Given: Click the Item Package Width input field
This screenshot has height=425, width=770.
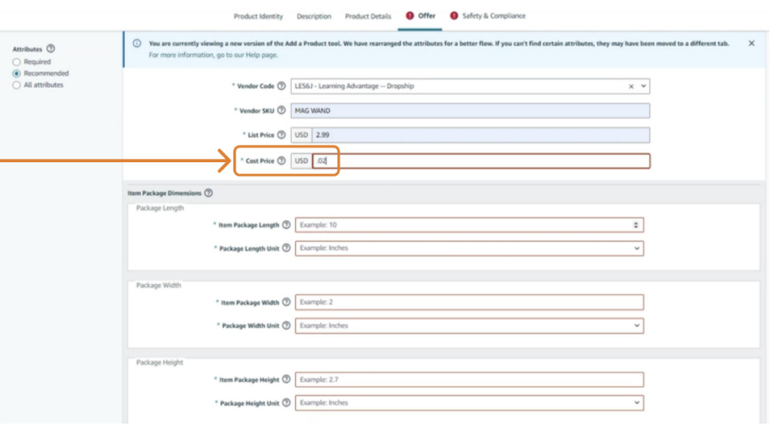Looking at the screenshot, I should click(468, 302).
